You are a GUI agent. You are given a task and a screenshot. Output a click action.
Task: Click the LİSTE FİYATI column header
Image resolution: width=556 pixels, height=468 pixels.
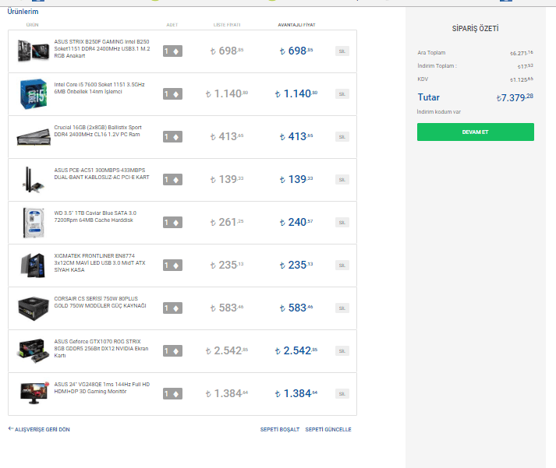tap(227, 25)
